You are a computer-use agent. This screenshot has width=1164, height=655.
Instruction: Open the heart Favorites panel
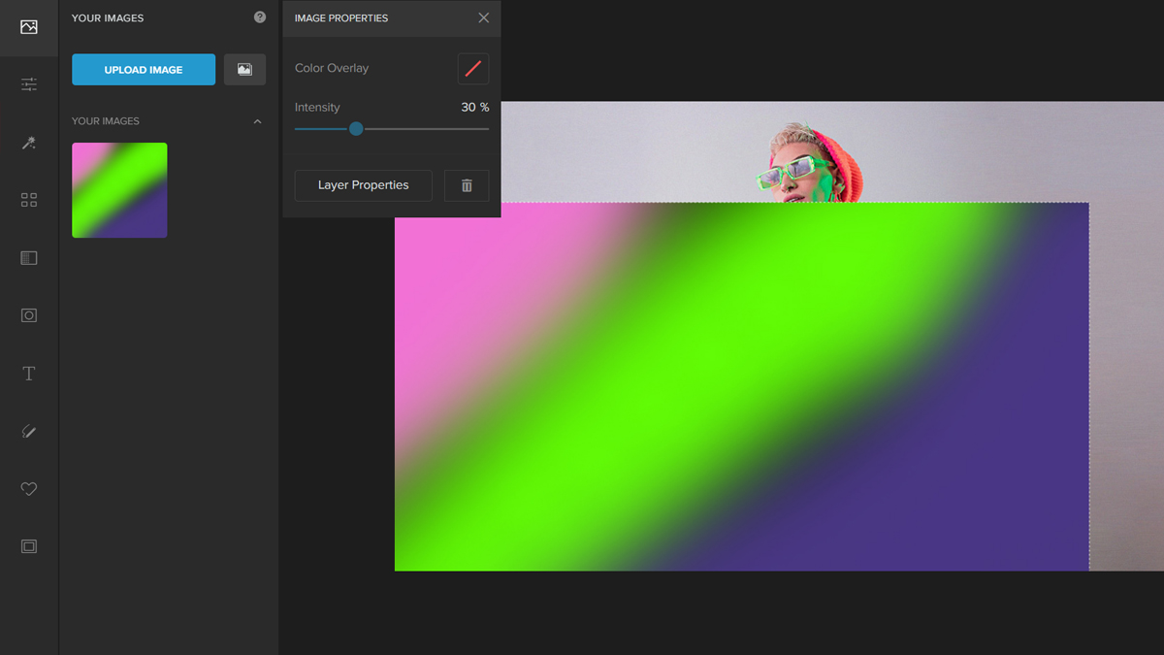(29, 489)
